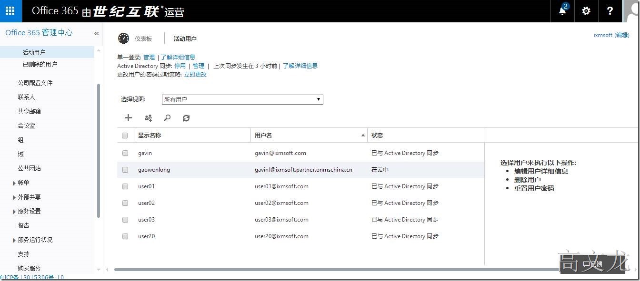Viewport: 640px width, 281px height.
Task: Collapse the left navigation pane chevron
Action: click(96, 33)
